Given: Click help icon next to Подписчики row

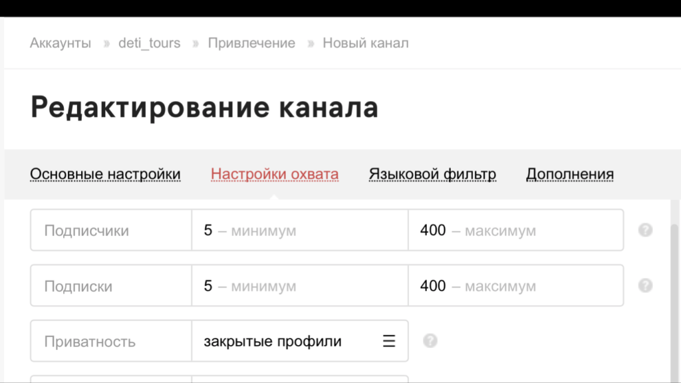Looking at the screenshot, I should coord(644,231).
